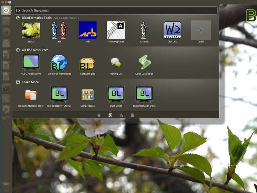Select the Bio-Linux DNA lens tab
This screenshot has height=193, width=257.
(110, 115)
